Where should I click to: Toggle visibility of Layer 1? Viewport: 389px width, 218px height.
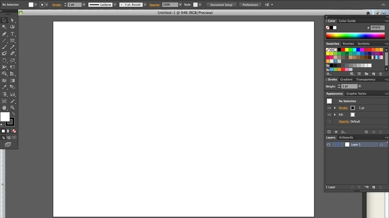click(x=329, y=144)
